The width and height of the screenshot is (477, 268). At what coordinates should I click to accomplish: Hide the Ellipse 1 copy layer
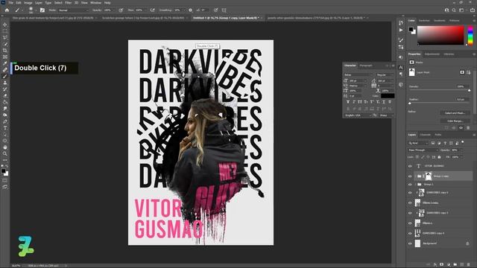pos(410,202)
